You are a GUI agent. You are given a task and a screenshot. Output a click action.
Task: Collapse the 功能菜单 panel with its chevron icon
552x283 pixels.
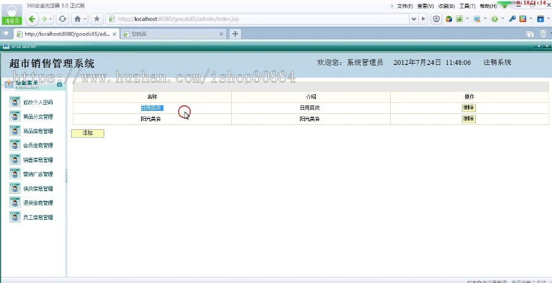pyautogui.click(x=59, y=85)
